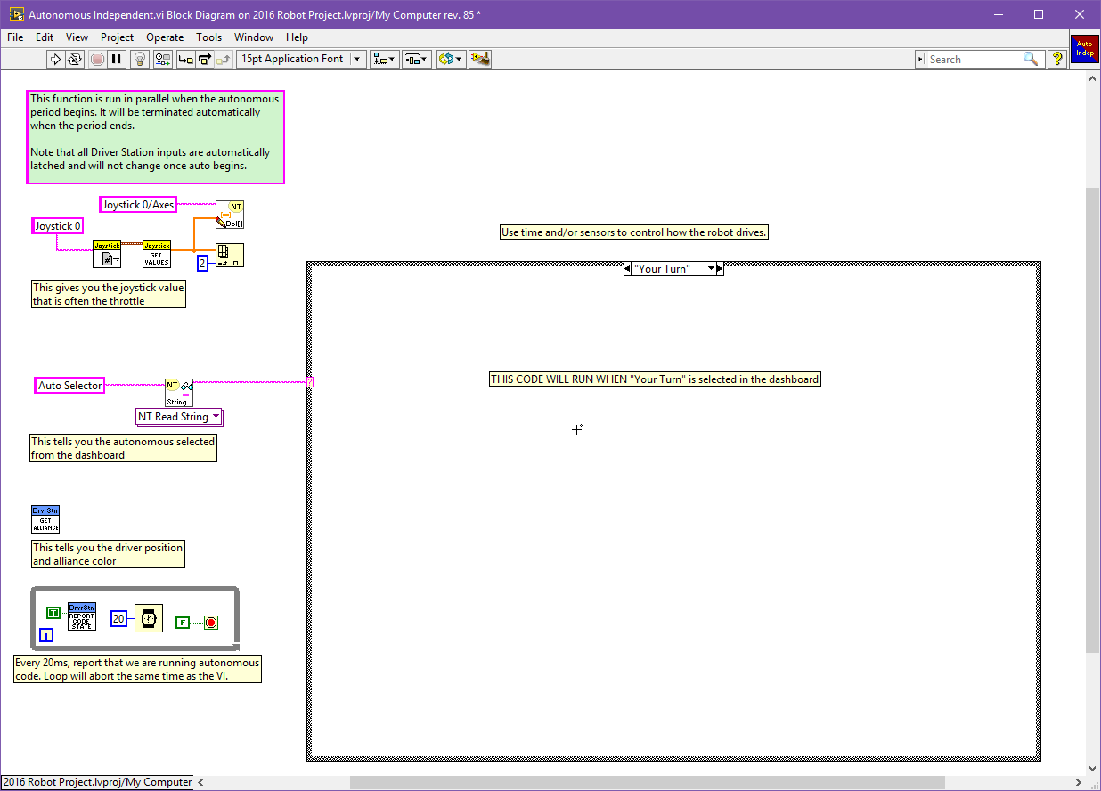Click the Clean Up Diagram broom icon
Screen dimensions: 1101x791
[481, 59]
